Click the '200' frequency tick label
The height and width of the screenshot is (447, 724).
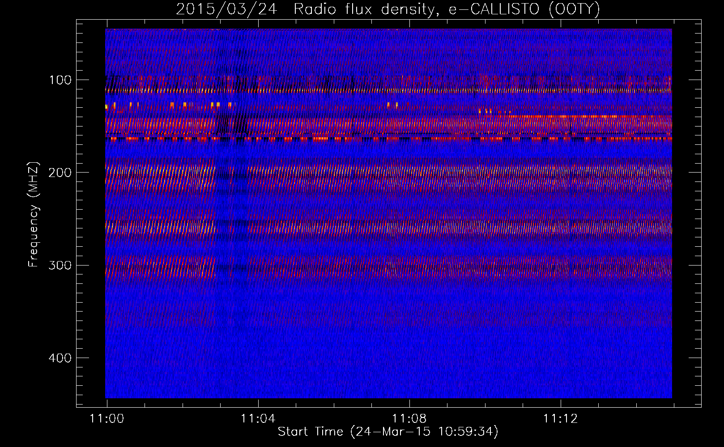point(60,173)
